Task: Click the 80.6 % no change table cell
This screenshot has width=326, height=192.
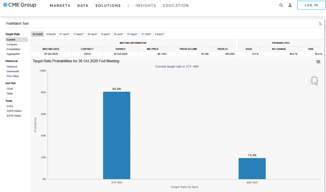Action: (279, 54)
